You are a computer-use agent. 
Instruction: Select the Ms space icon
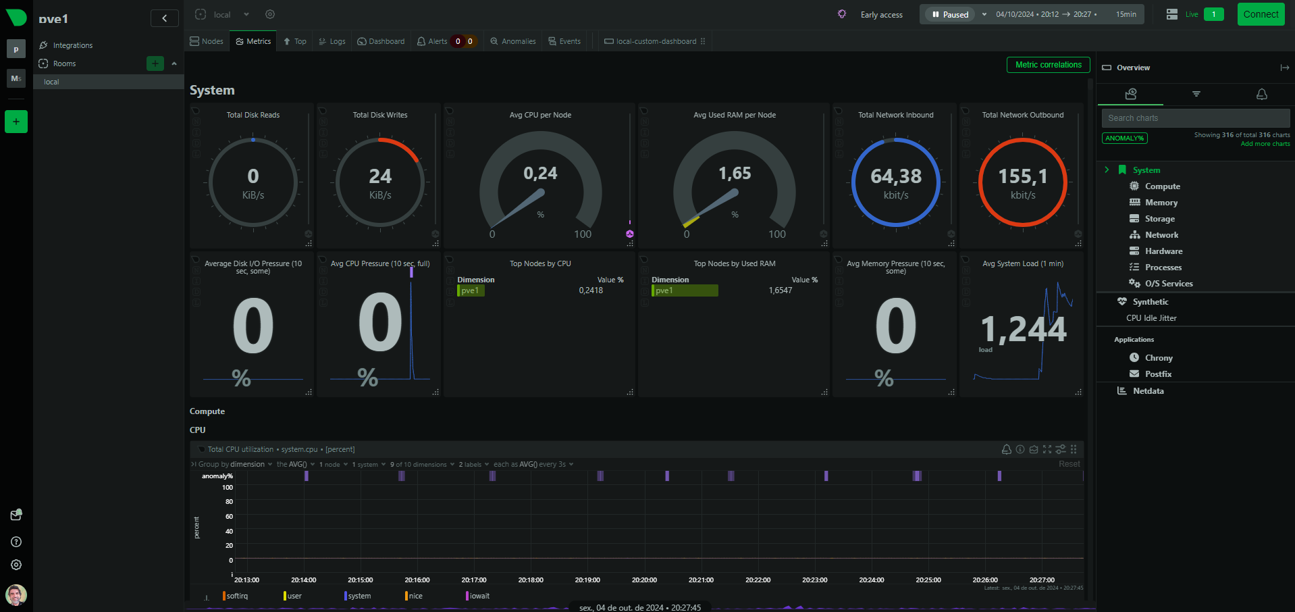[16, 78]
